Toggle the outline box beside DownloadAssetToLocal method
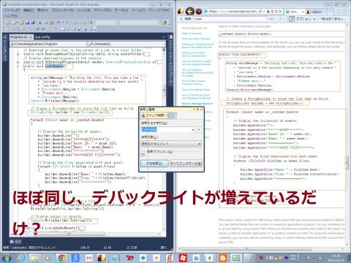The image size is (351, 263). tap(18, 54)
